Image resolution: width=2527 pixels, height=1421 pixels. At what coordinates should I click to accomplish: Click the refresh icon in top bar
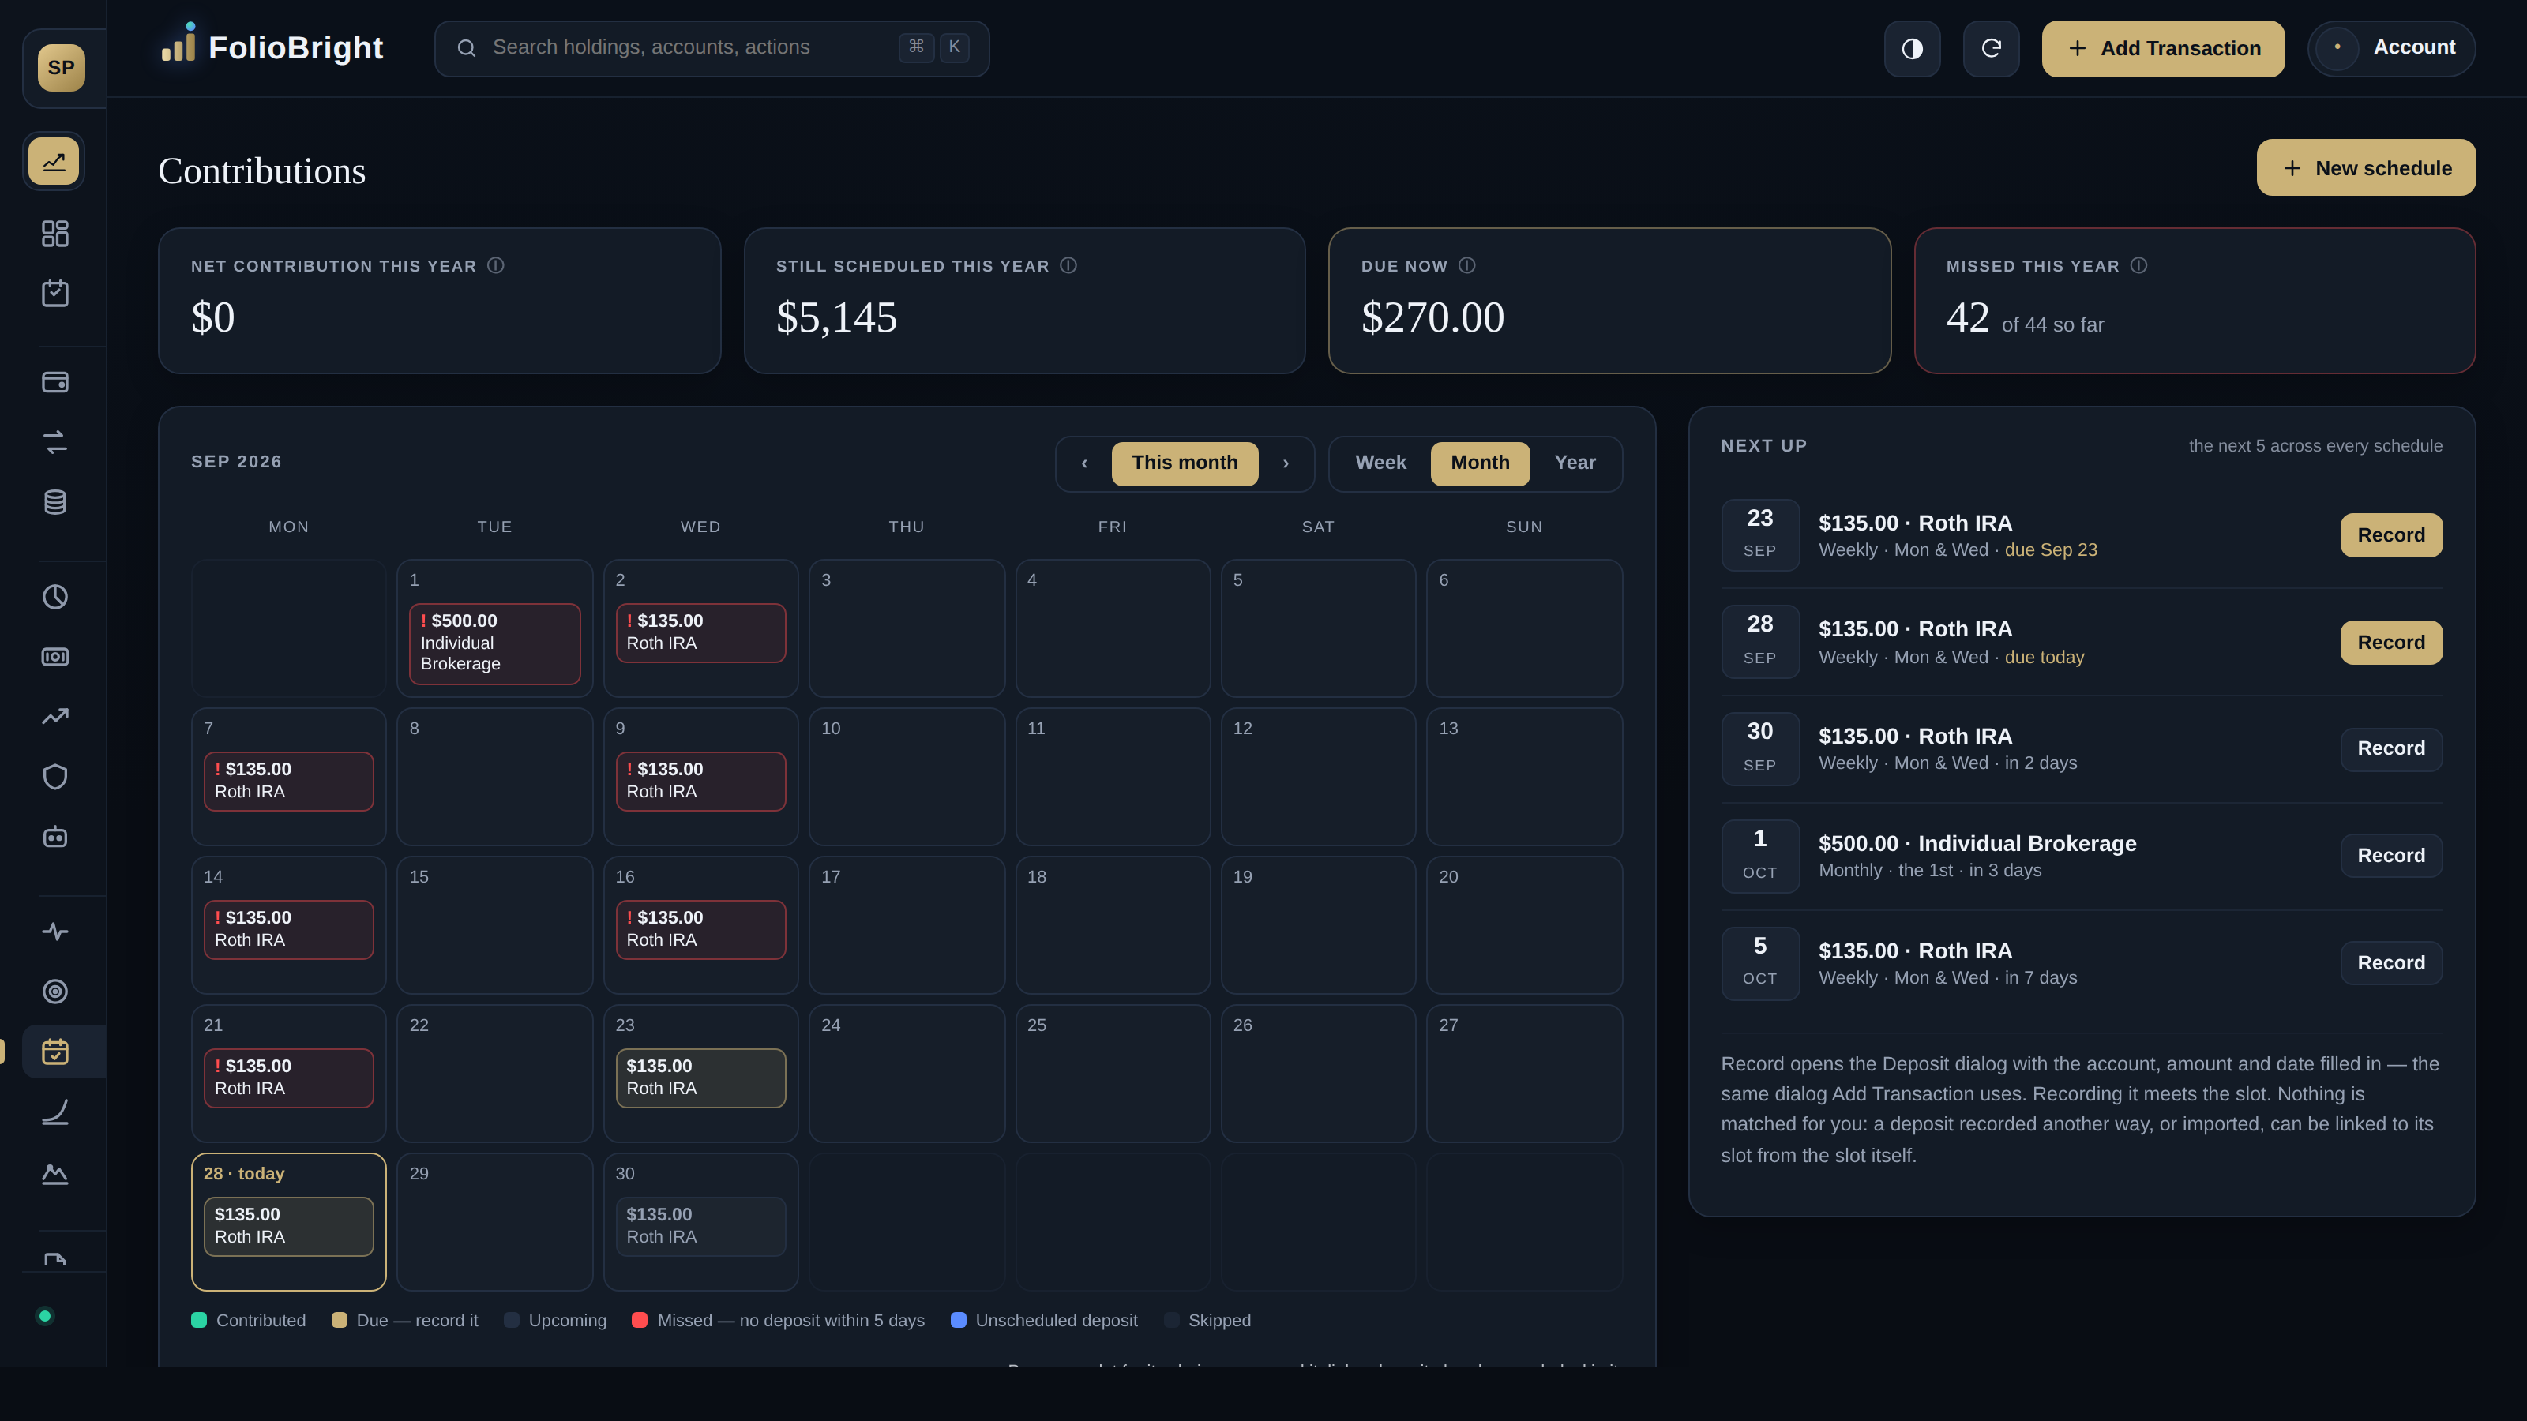[1990, 48]
